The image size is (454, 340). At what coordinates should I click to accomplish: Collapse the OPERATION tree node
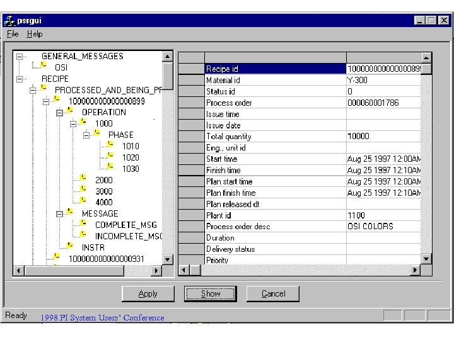[x=59, y=113]
